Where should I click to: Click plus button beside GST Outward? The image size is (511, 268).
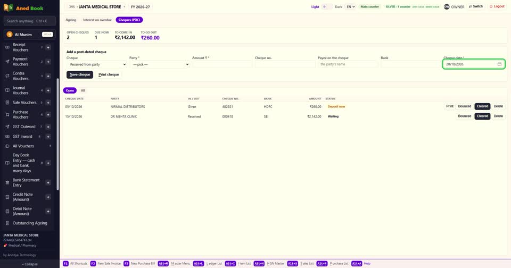pyautogui.click(x=48, y=127)
